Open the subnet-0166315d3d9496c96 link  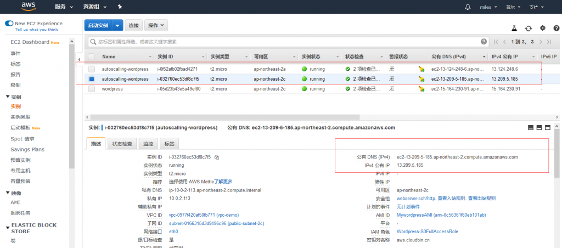pos(216,223)
